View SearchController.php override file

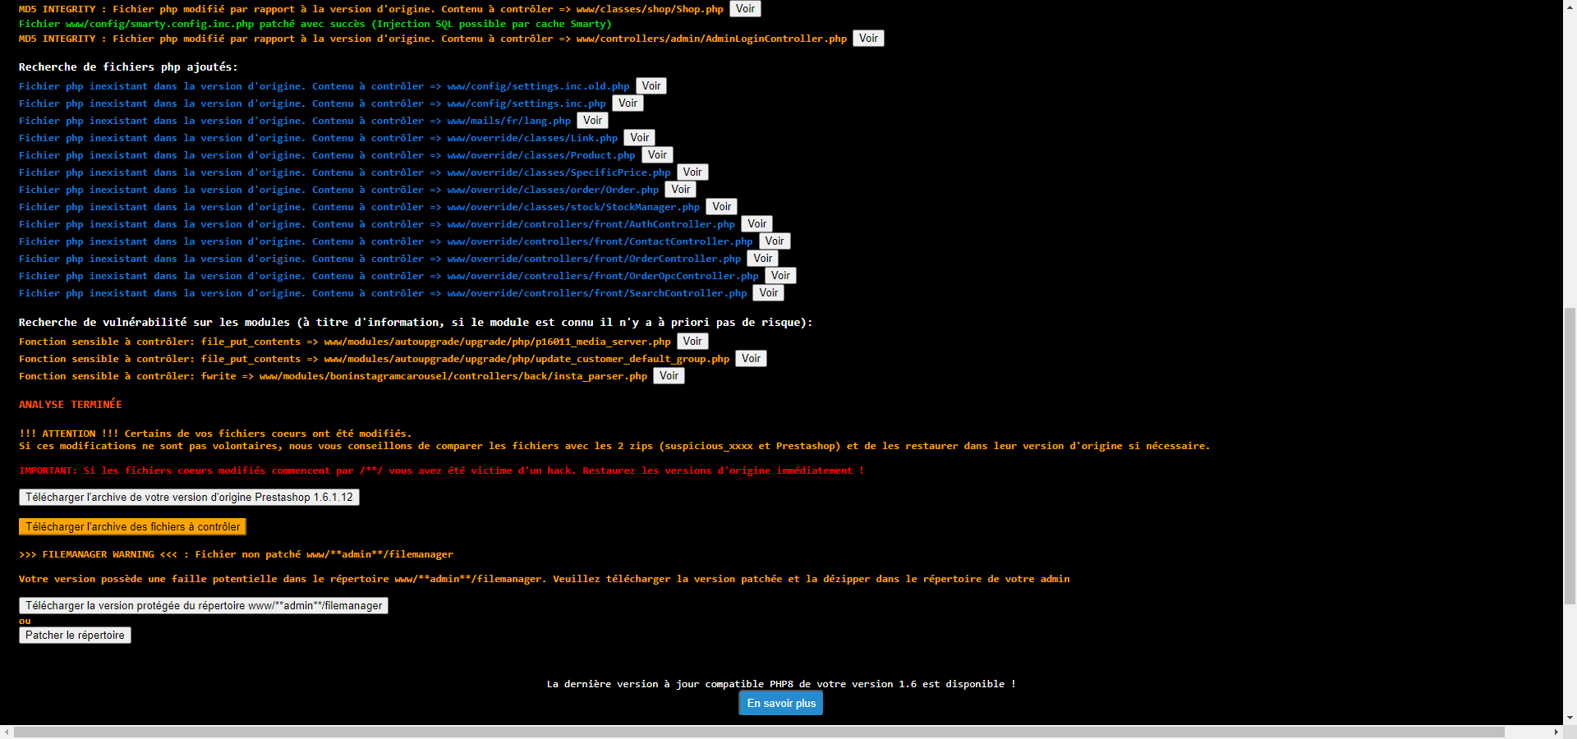(769, 293)
